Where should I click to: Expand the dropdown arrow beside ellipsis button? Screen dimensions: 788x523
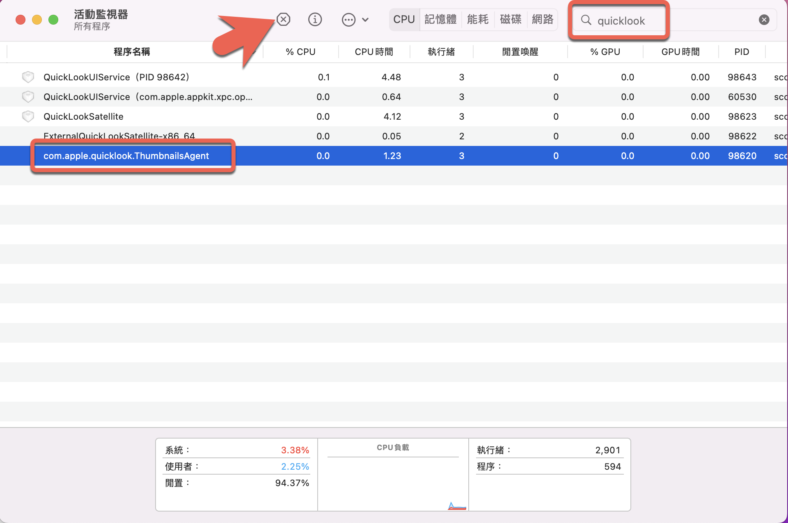tap(365, 20)
